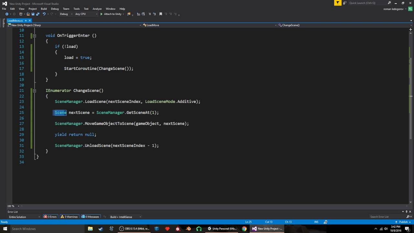414x233 pixels.
Task: Click the Error List close button
Action: [x=410, y=212]
